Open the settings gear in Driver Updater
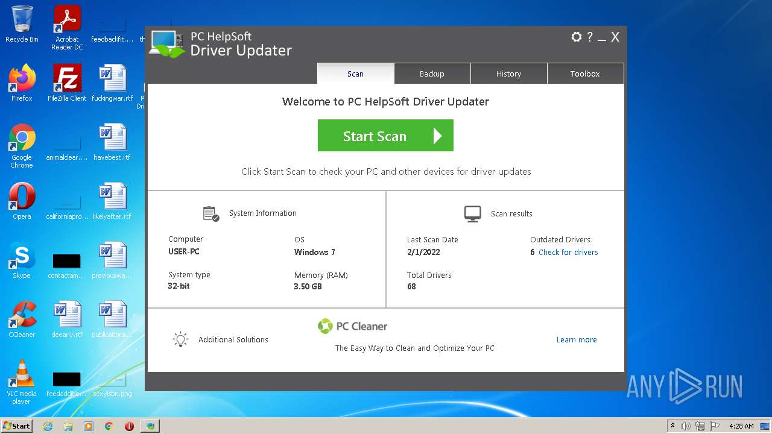Screen dimensions: 772x434 577,37
